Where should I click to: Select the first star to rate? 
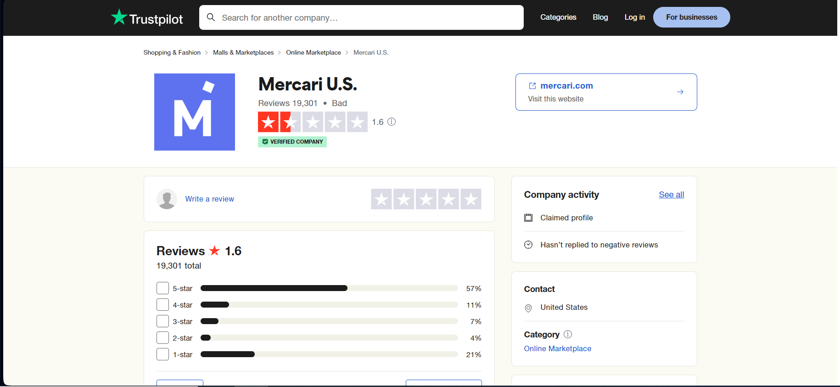tap(381, 199)
